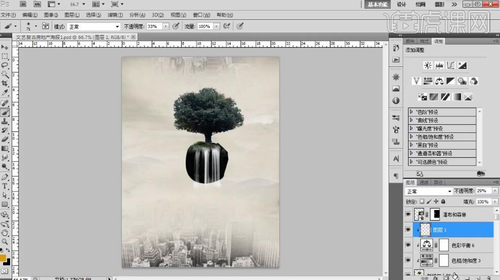
Task: Open the brush preset picker arrow
Action: 36,26
